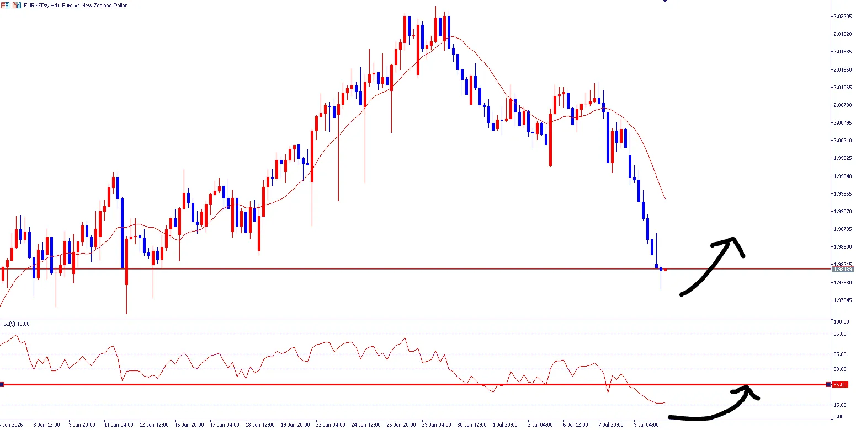Click the red grid icon beside the chart title
Viewport: 856px width, 430px height.
(x=4, y=5)
